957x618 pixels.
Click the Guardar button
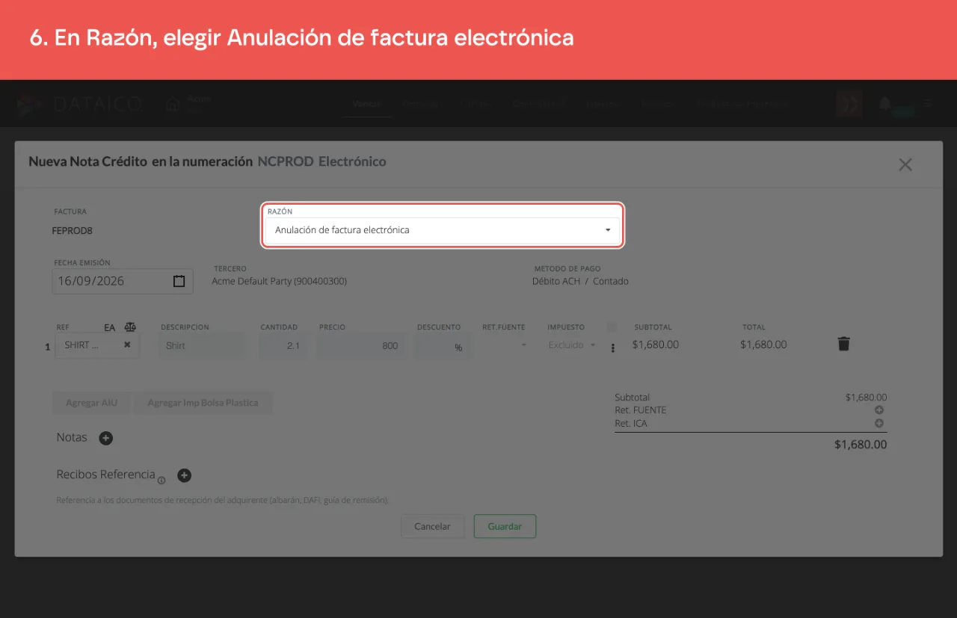click(x=505, y=526)
